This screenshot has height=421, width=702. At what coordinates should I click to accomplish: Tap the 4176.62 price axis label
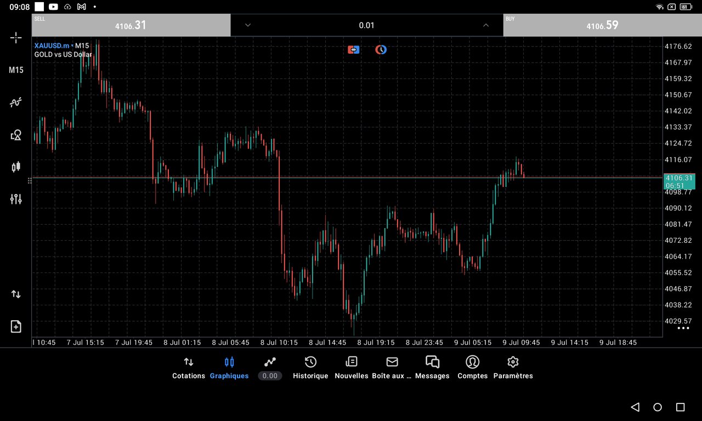678,47
